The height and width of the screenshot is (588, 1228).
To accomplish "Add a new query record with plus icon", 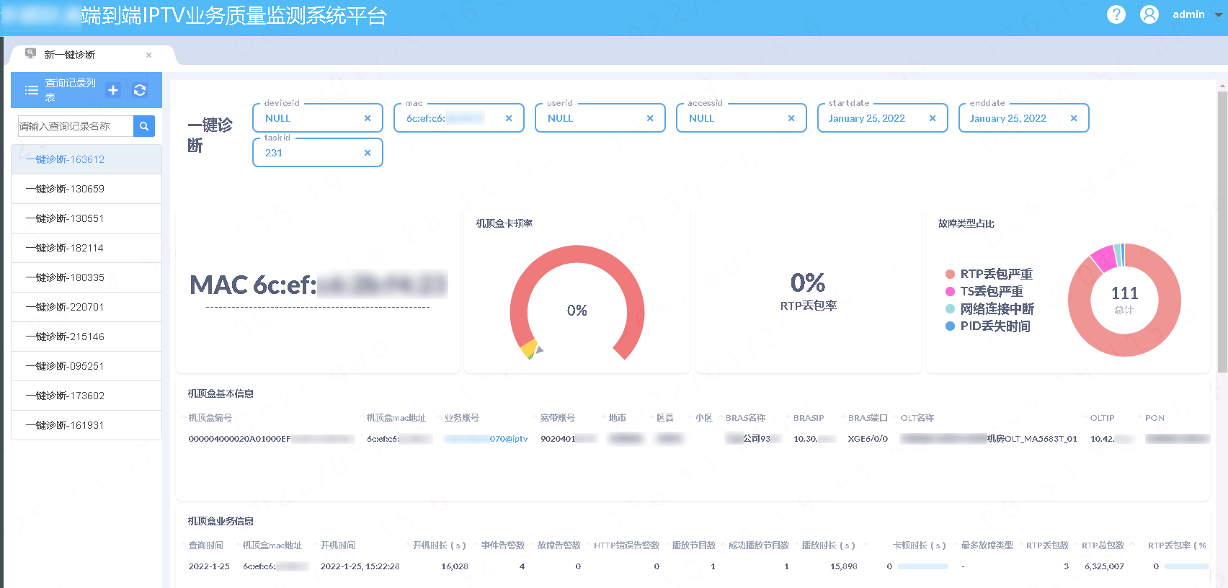I will (x=113, y=90).
